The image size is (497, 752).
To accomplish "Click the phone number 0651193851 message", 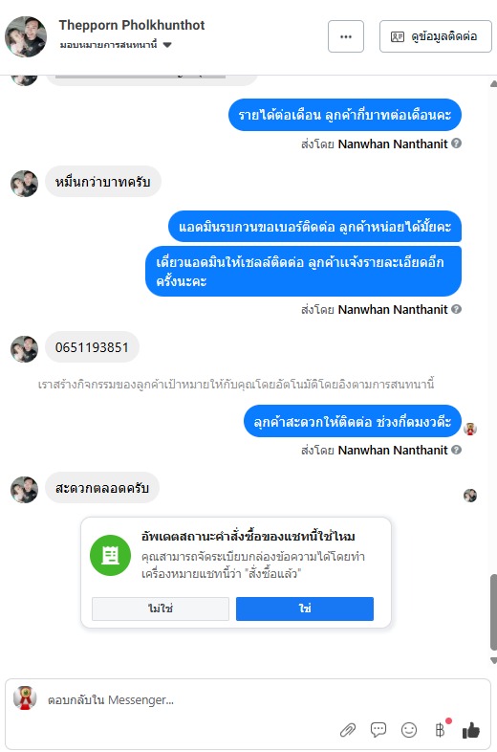I will coord(92,347).
